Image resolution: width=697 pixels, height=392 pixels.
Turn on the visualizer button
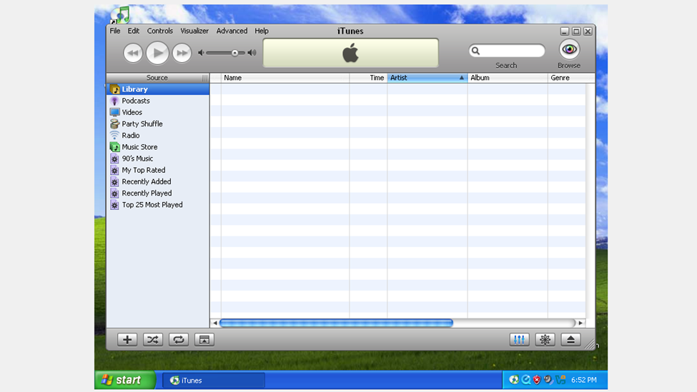pyautogui.click(x=545, y=340)
